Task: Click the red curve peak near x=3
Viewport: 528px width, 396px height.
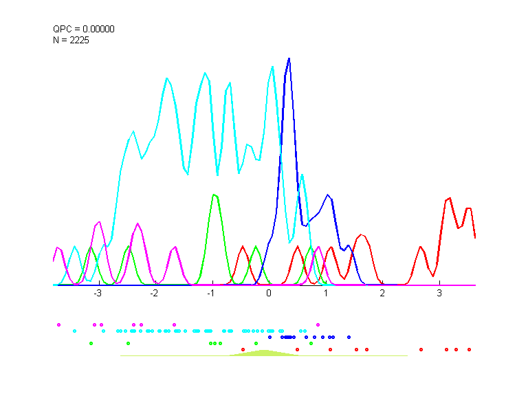Action: point(449,199)
